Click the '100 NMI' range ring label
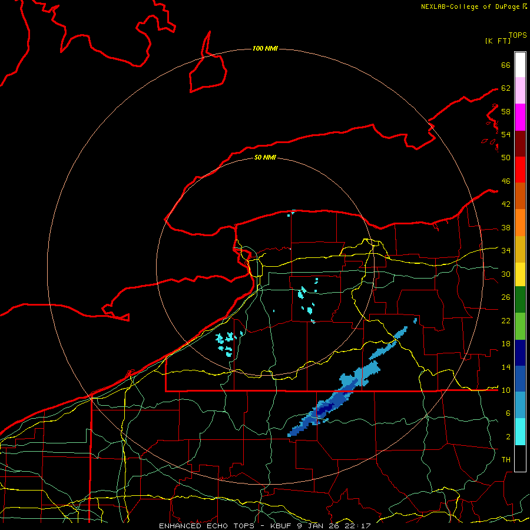 coord(265,49)
